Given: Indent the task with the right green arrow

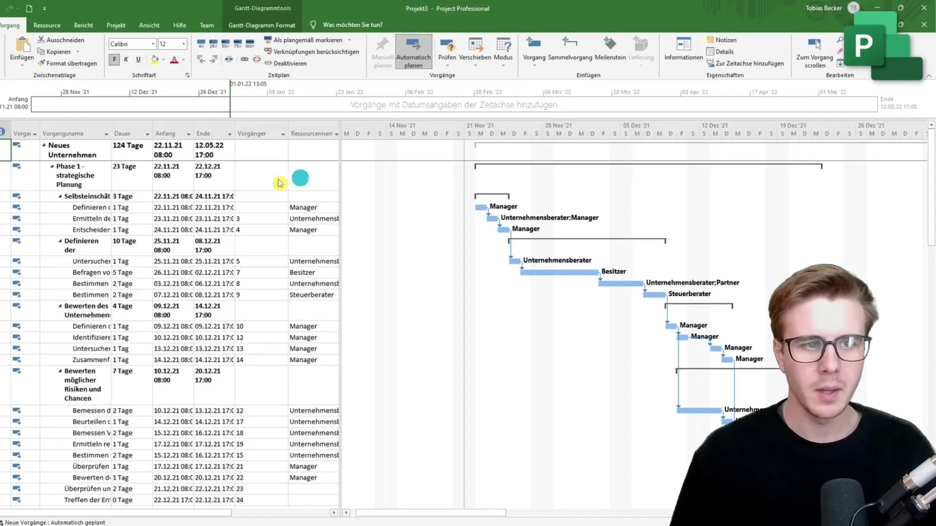Looking at the screenshot, I should point(214,59).
